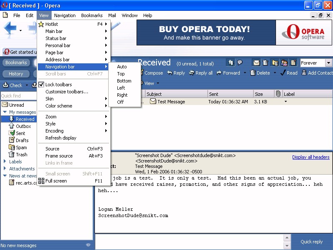Viewport: 333px width, 250px height.
Task: Click the Quick reply button
Action: pos(311,242)
